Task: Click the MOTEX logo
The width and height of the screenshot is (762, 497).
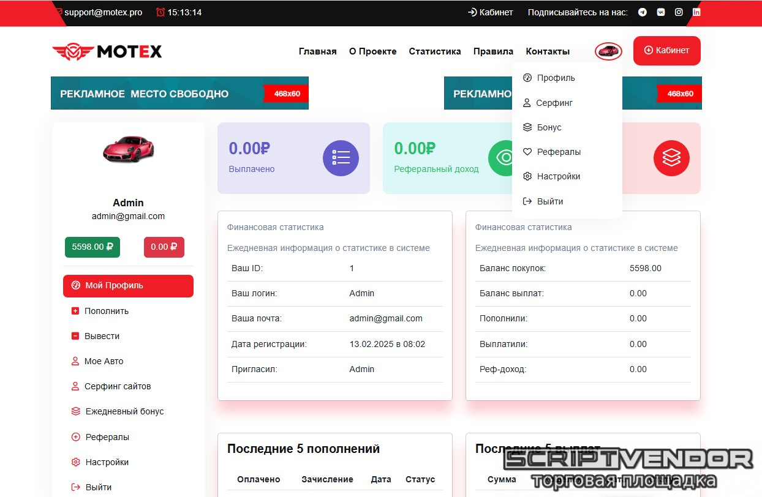Action: click(107, 51)
